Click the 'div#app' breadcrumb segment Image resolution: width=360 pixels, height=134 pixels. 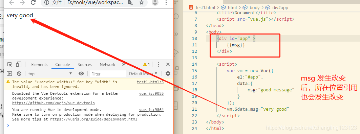280,7
